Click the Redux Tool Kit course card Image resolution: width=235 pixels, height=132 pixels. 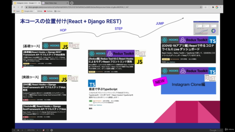click(x=111, y=65)
